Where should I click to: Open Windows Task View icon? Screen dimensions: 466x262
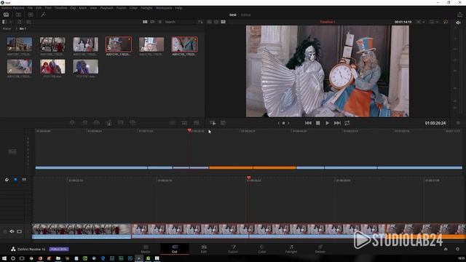tap(22, 258)
